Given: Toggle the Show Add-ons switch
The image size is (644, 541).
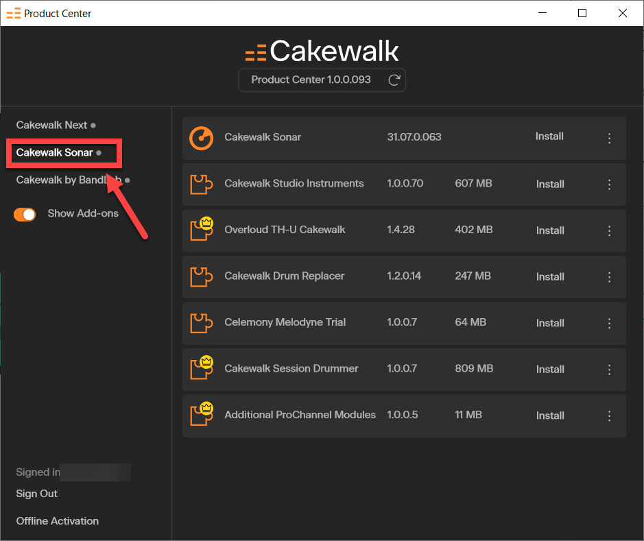Looking at the screenshot, I should (25, 214).
